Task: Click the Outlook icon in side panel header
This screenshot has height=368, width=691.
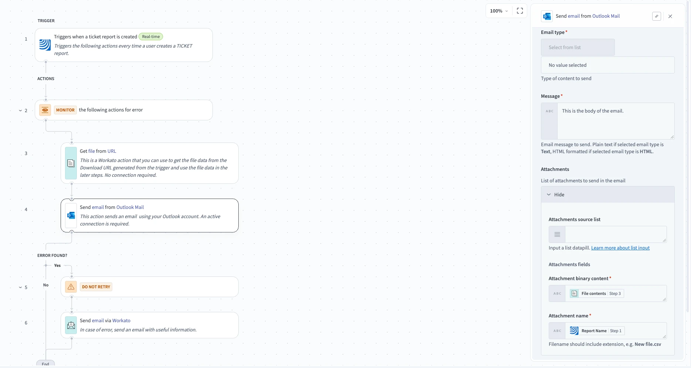Action: point(547,16)
